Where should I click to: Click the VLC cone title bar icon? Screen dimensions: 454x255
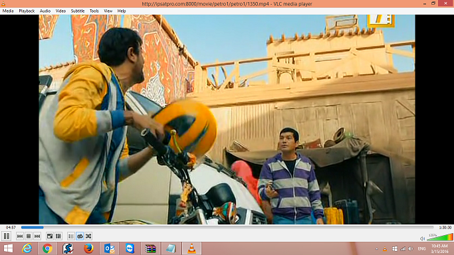pos(3,4)
